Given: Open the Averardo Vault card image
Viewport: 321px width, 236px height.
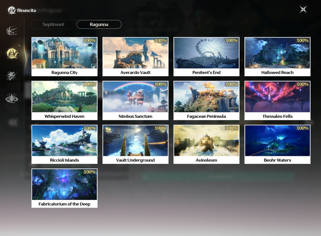Looking at the screenshot, I should pyautogui.click(x=135, y=53).
